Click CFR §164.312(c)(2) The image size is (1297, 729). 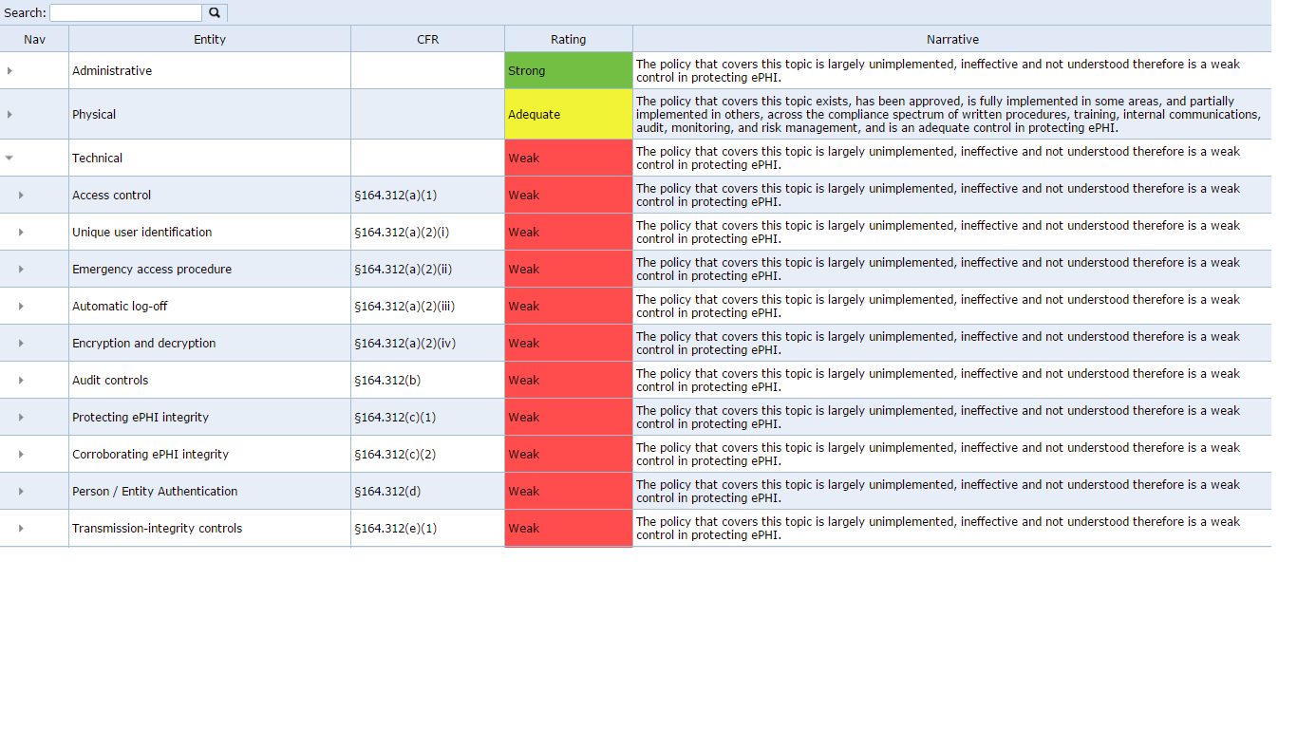point(396,455)
